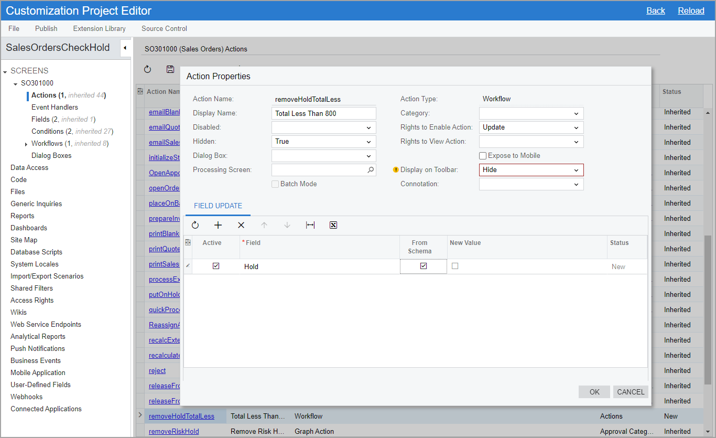Refresh the Field Update grid
The image size is (716, 438).
pyautogui.click(x=196, y=225)
